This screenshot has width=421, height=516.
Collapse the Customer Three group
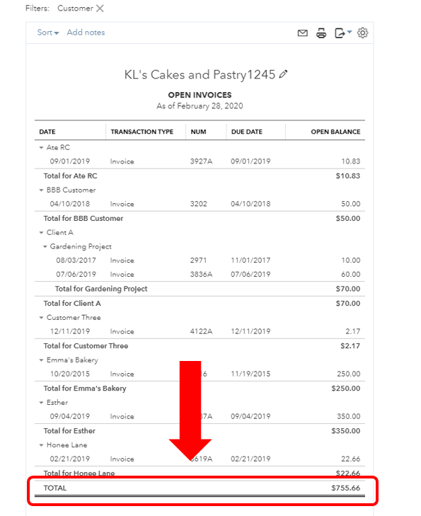[41, 318]
